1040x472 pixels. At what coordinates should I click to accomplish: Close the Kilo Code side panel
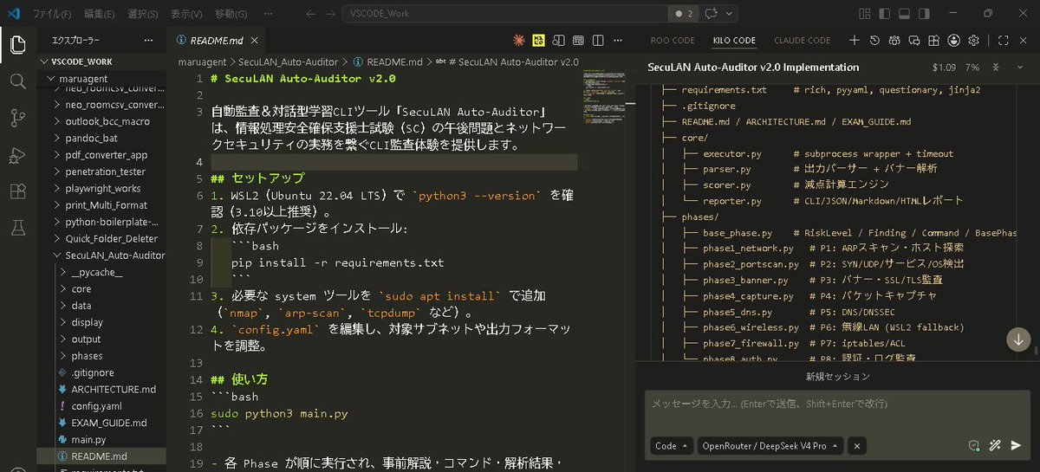click(1024, 40)
